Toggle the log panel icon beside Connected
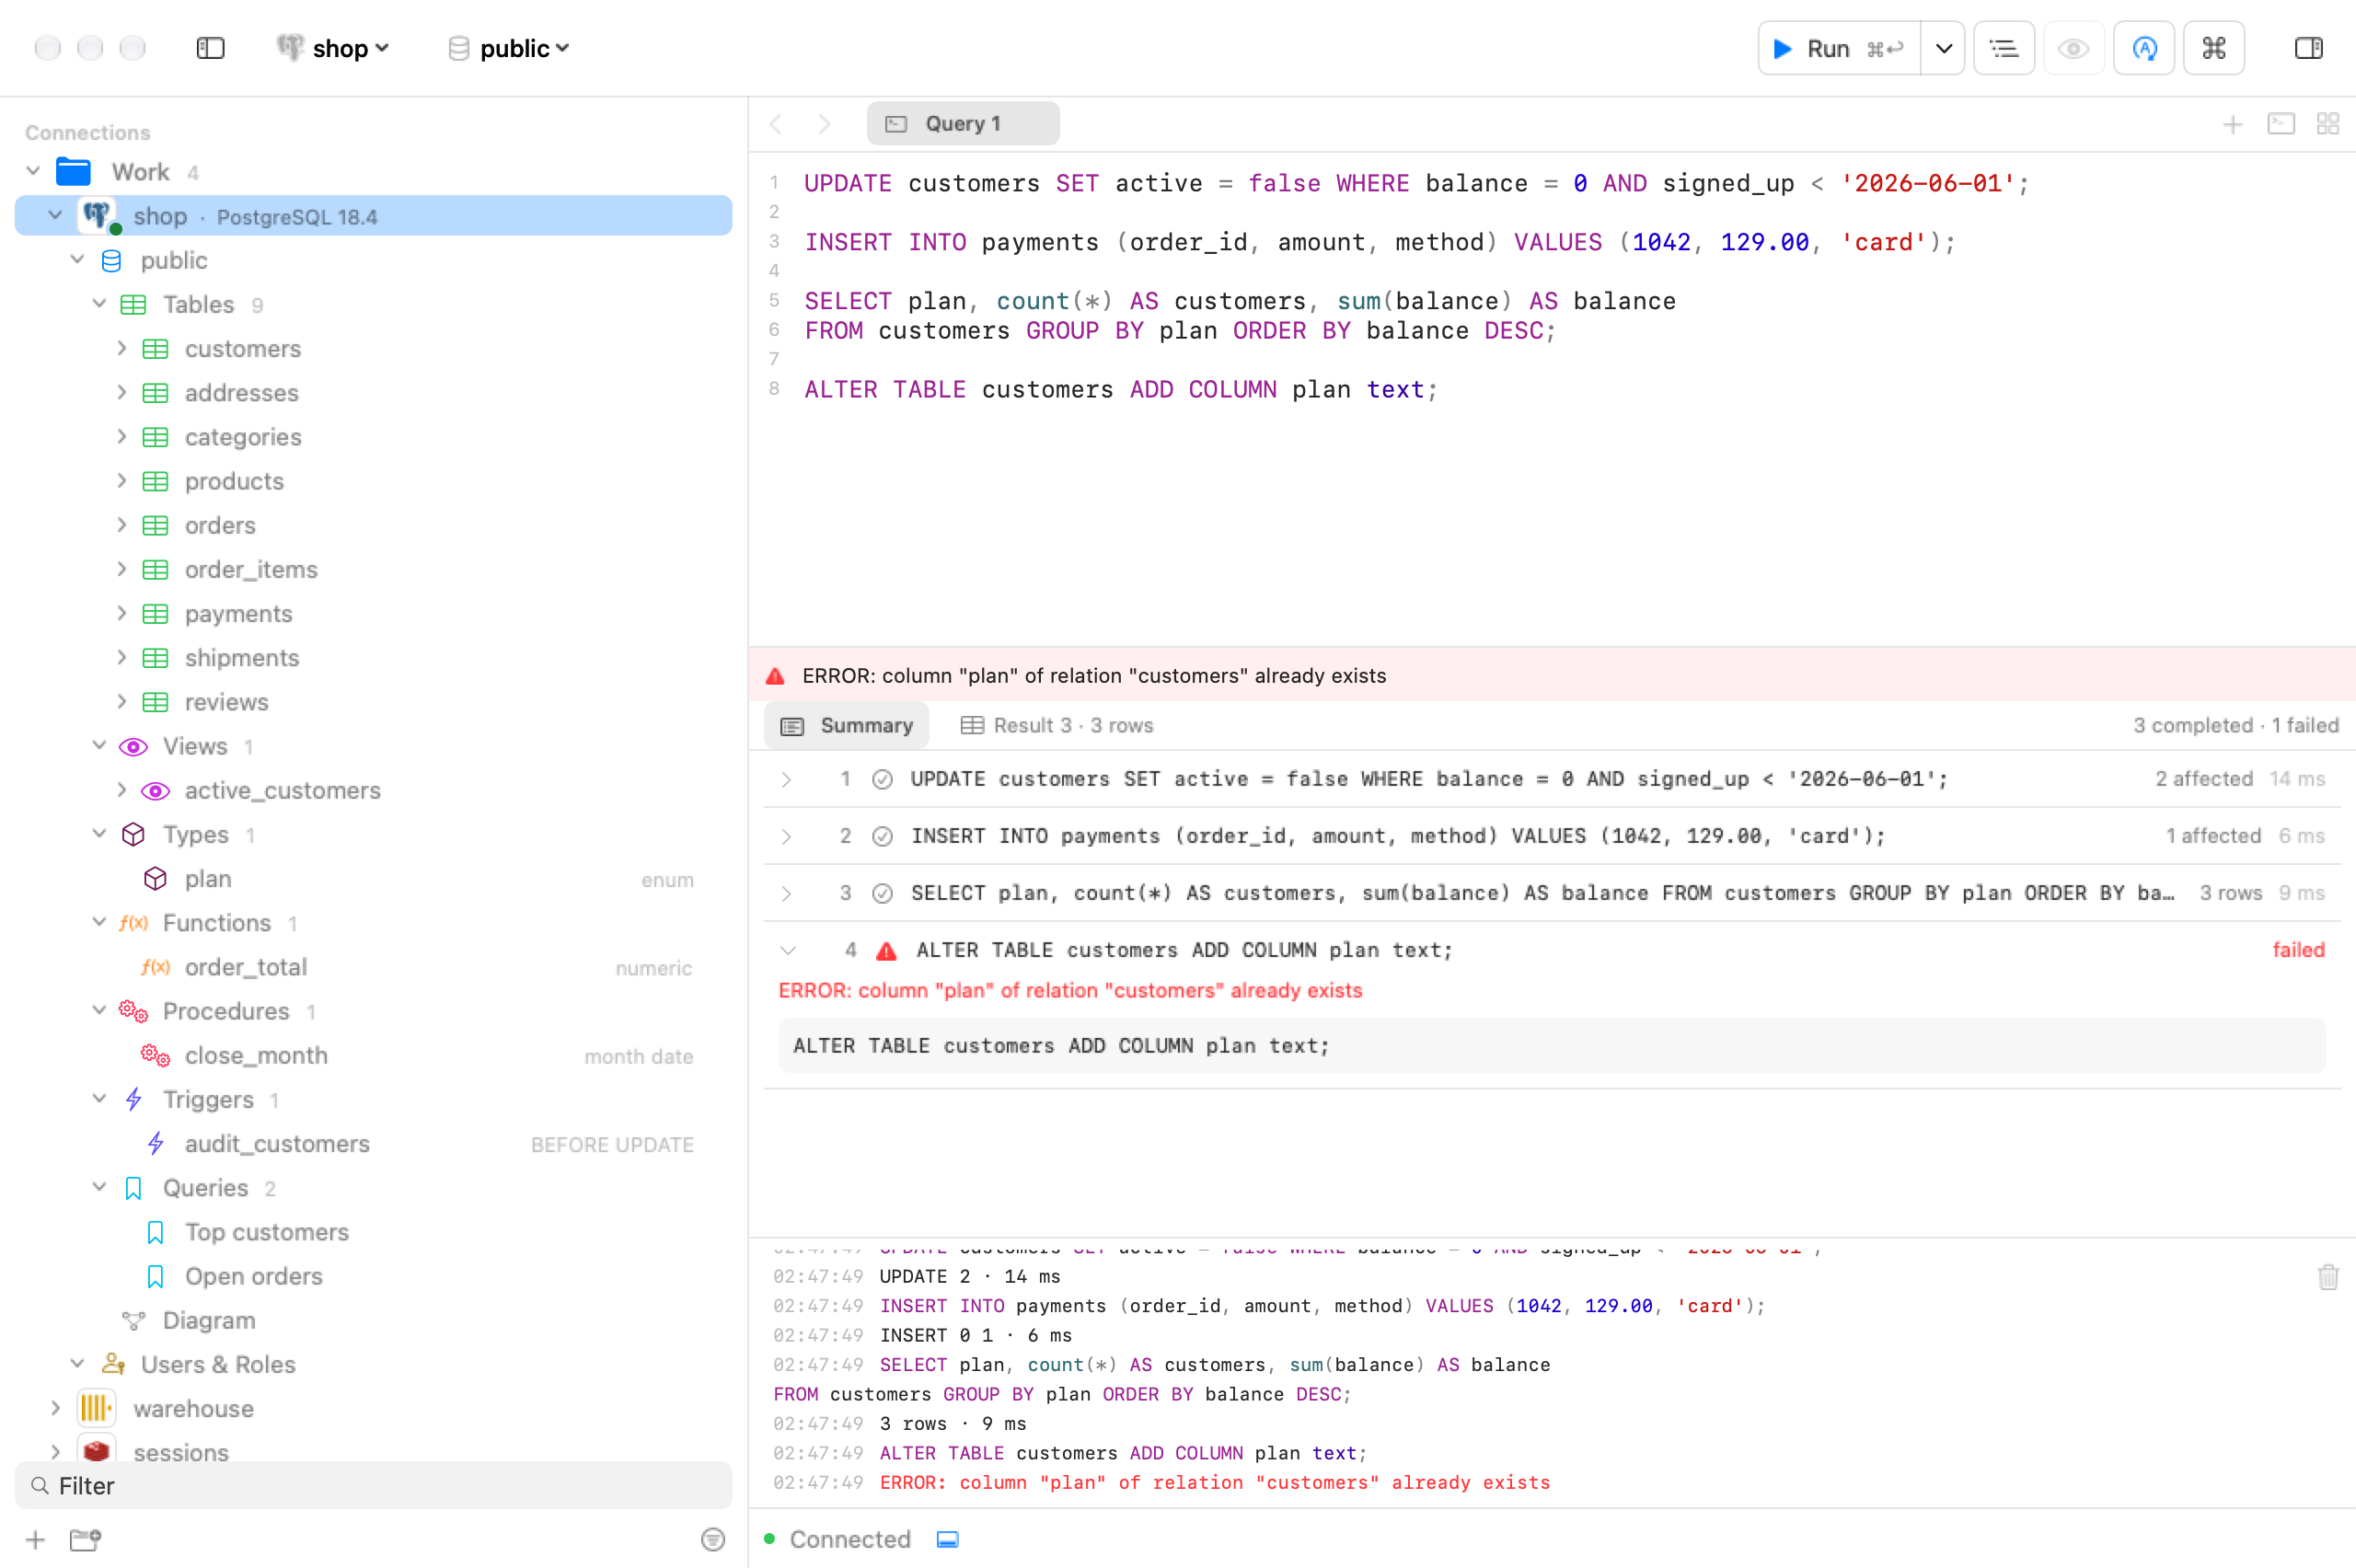2356x1568 pixels. [x=947, y=1539]
